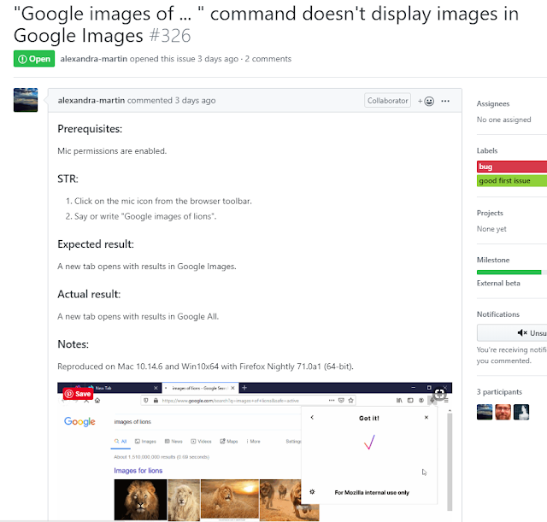This screenshot has width=547, height=522.
Task: Click the '3 days ago' comment timestamp
Action: tap(195, 101)
